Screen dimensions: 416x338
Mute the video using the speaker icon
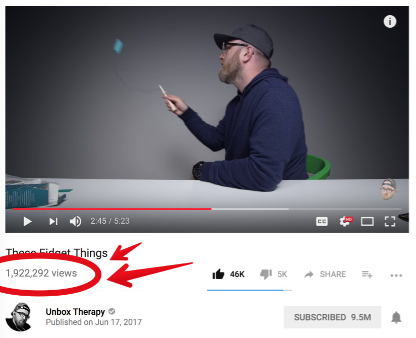click(75, 221)
